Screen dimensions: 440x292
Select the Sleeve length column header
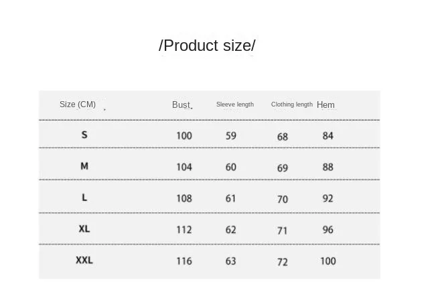235,104
